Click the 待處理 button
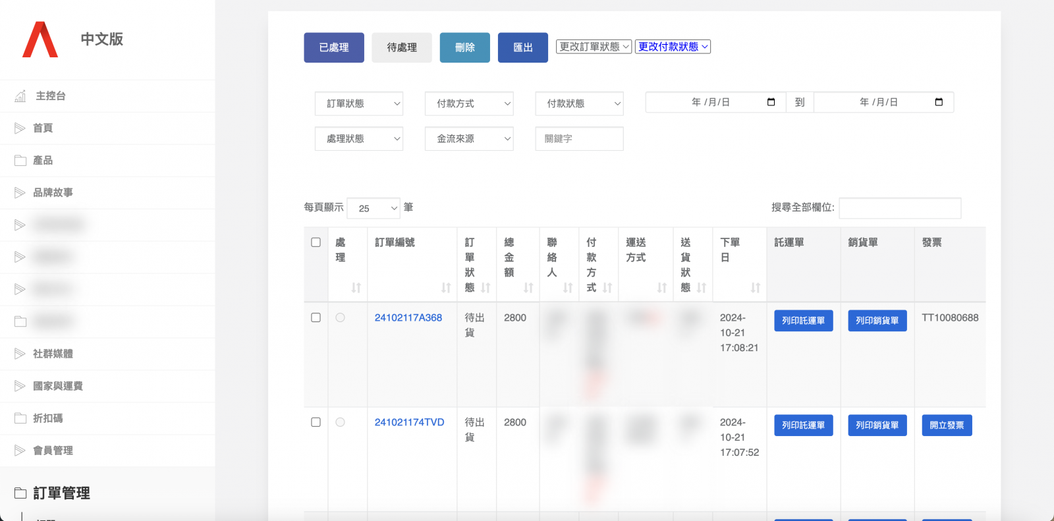The height and width of the screenshot is (521, 1054). pyautogui.click(x=402, y=47)
